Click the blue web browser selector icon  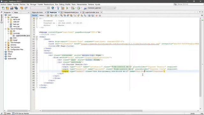[x=53, y=8]
